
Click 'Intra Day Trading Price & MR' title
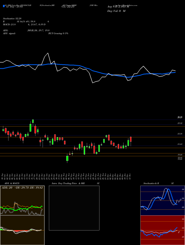coord(68,183)
